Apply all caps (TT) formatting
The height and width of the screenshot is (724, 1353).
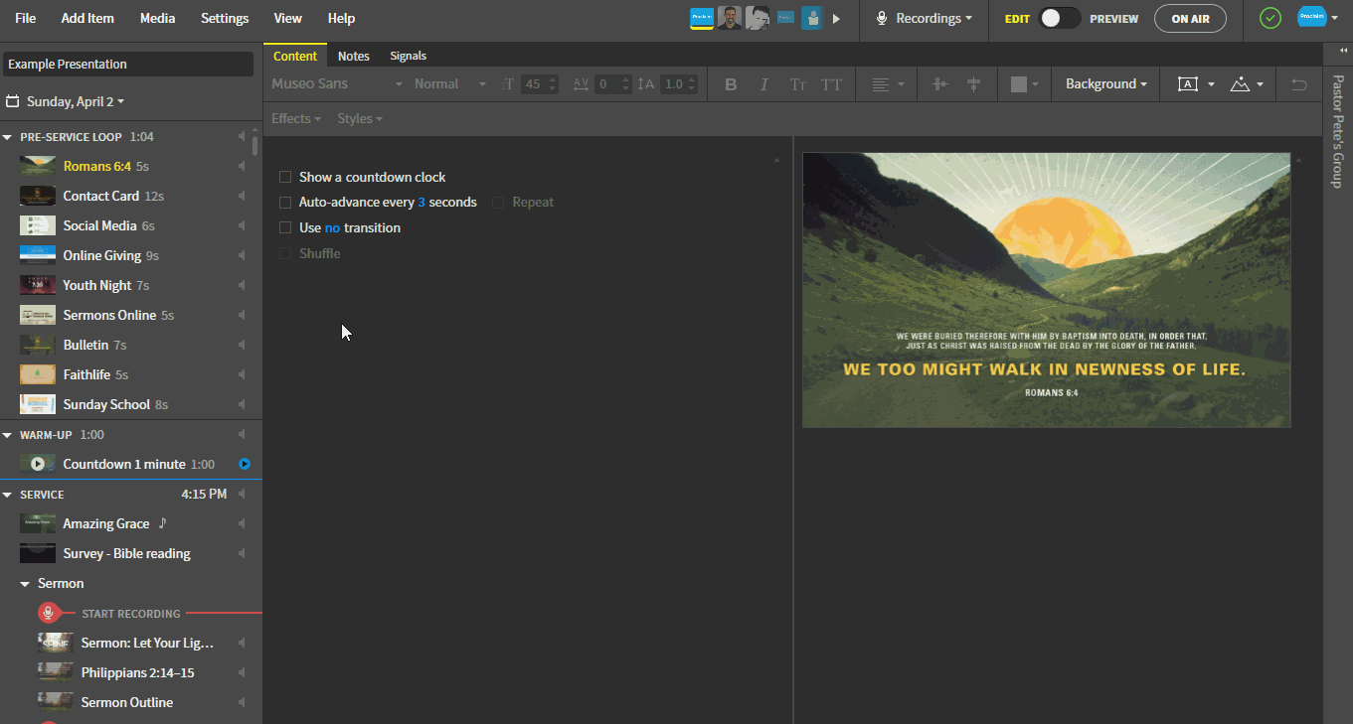[x=831, y=84]
